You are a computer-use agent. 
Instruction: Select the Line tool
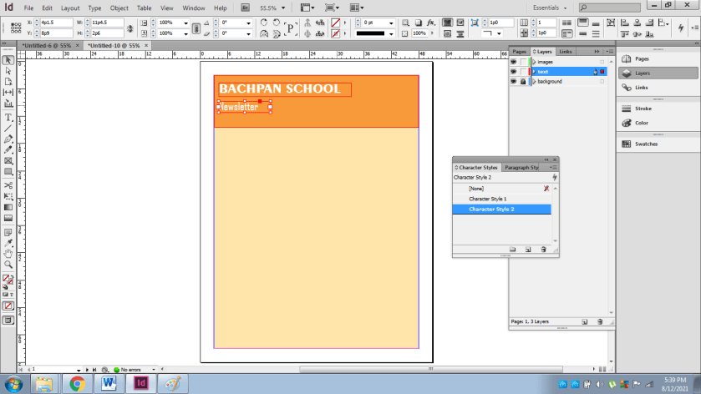(8, 128)
